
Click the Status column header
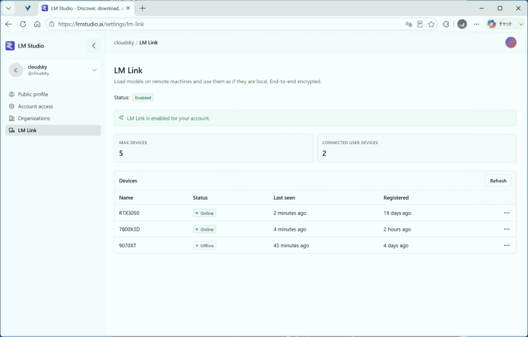[200, 198]
